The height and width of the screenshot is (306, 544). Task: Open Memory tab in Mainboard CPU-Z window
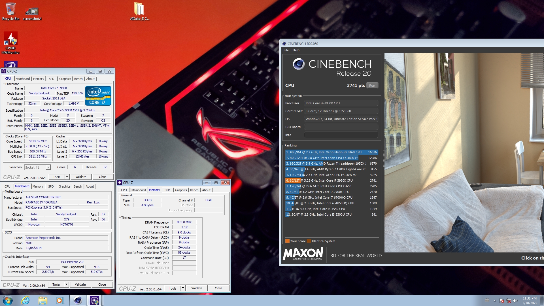pos(38,186)
